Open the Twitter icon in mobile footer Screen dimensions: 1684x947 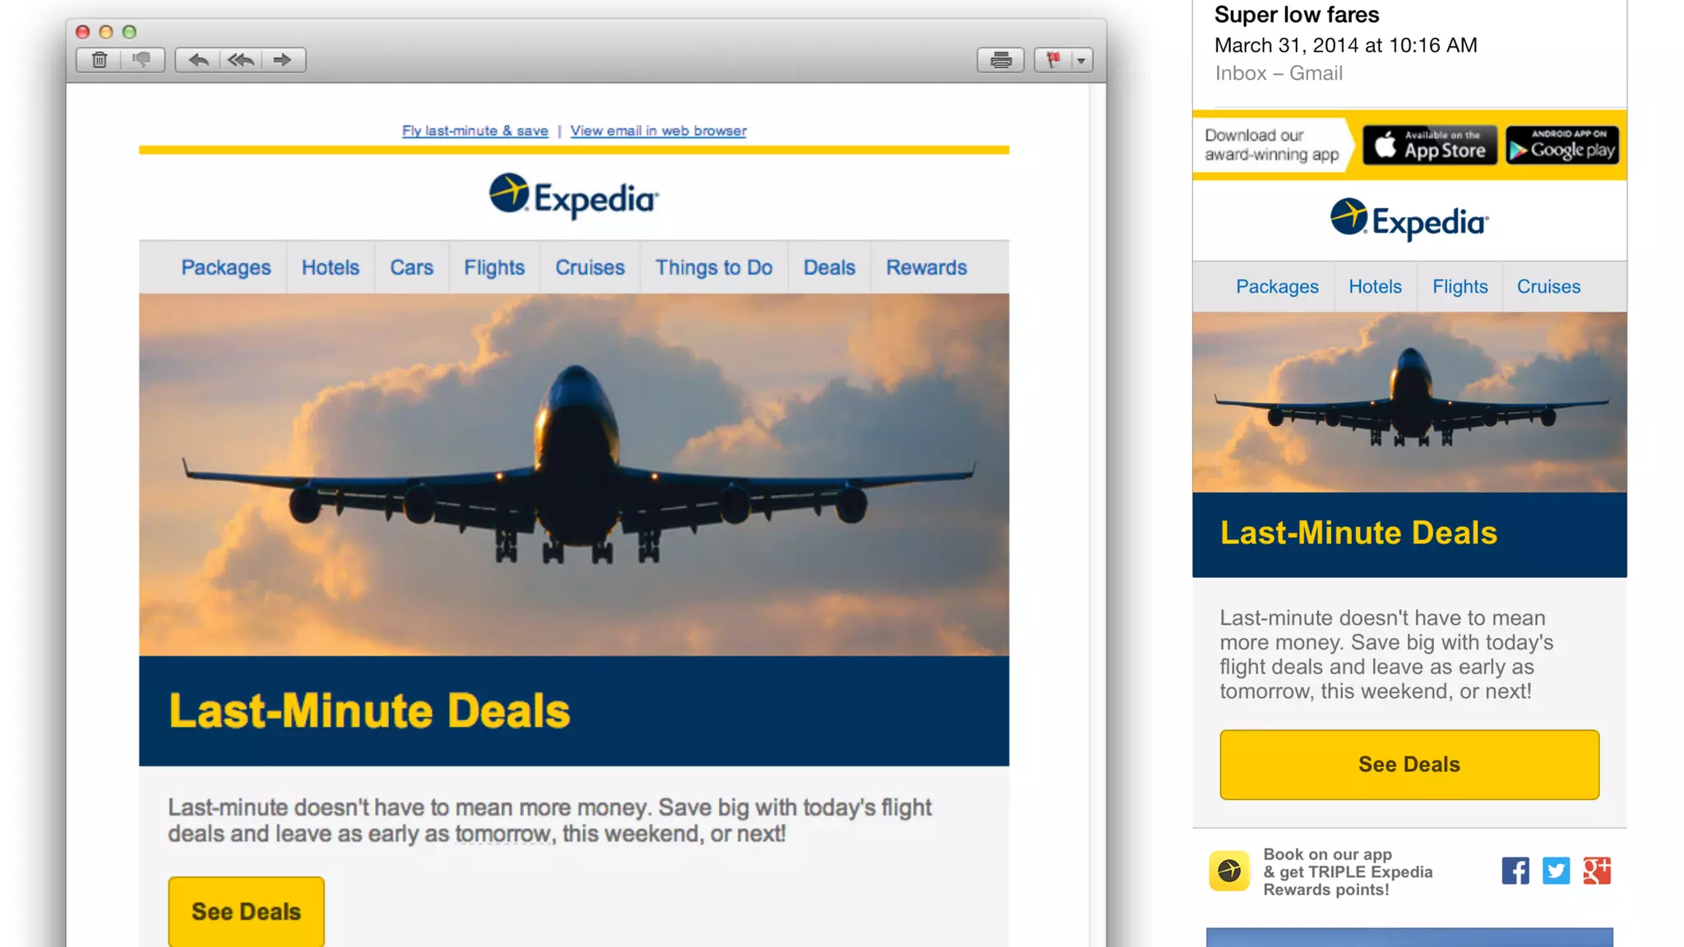click(x=1556, y=871)
